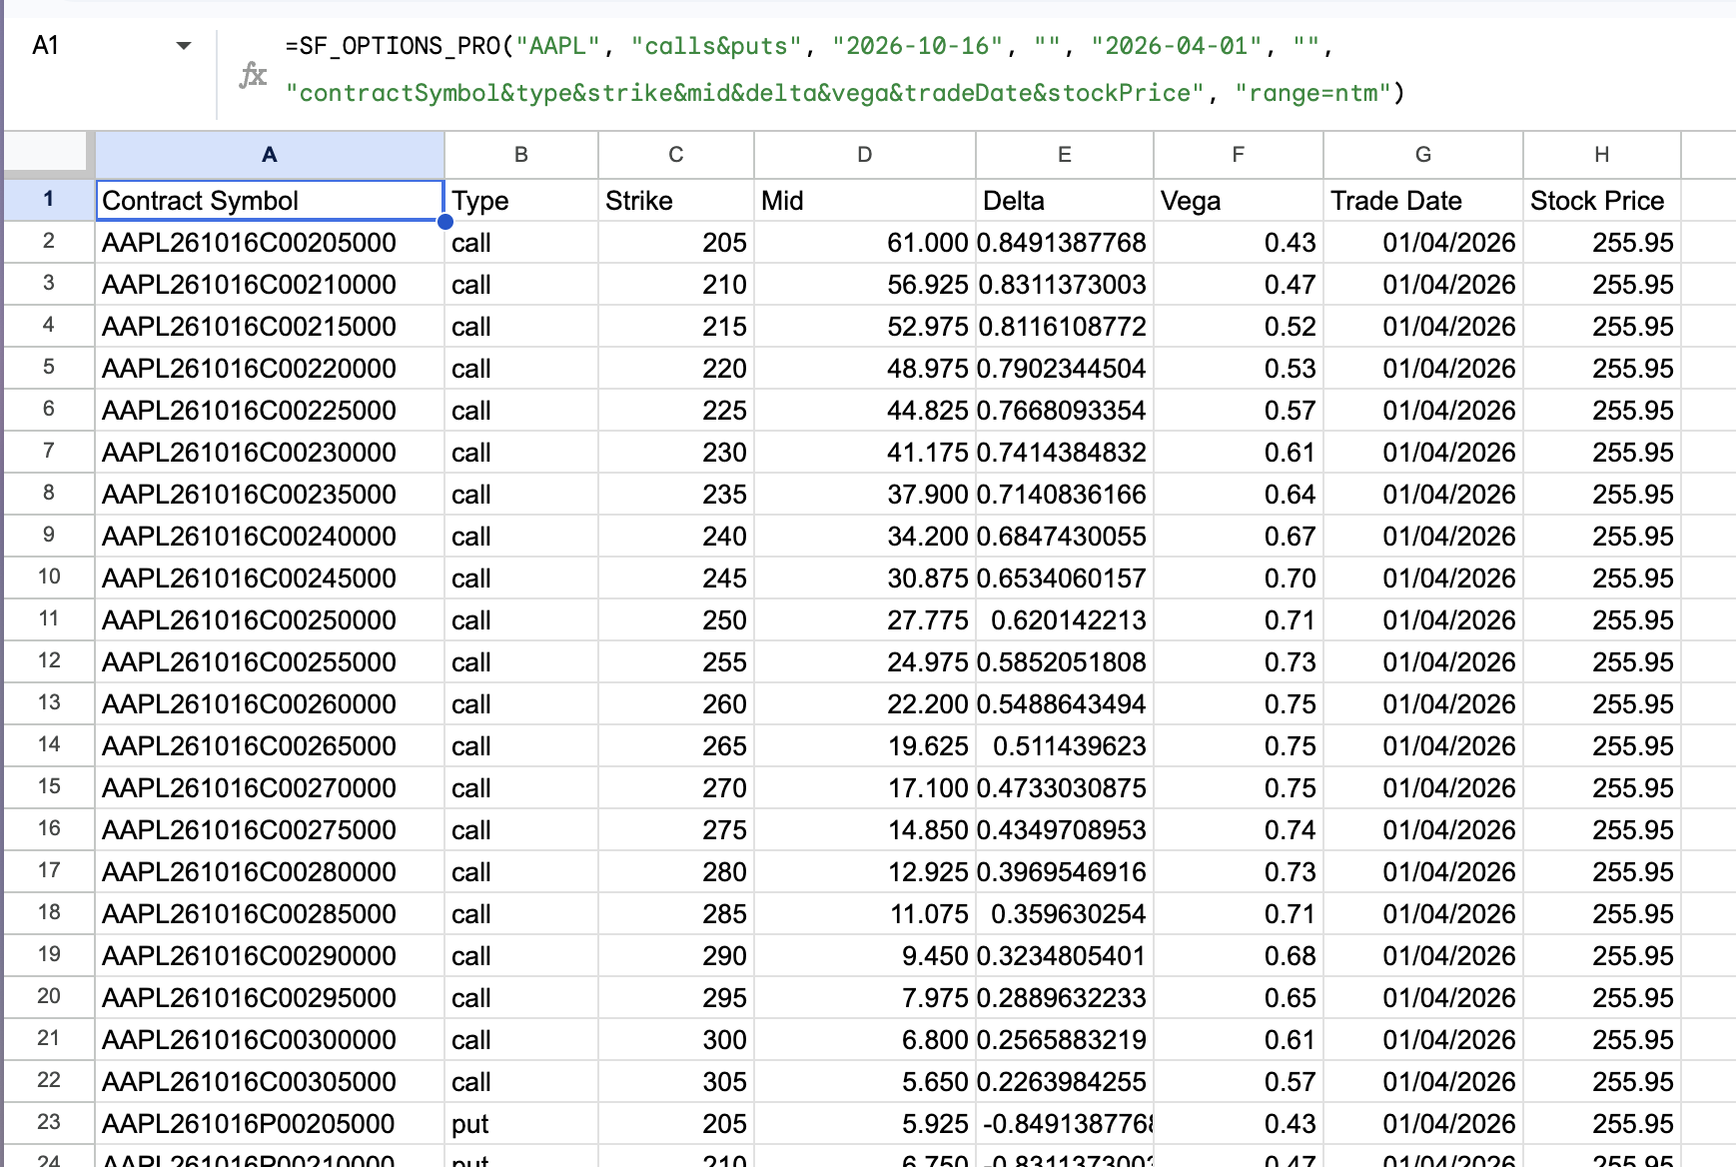Click the fx function icon
Viewport: 1736px width, 1167px height.
254,75
